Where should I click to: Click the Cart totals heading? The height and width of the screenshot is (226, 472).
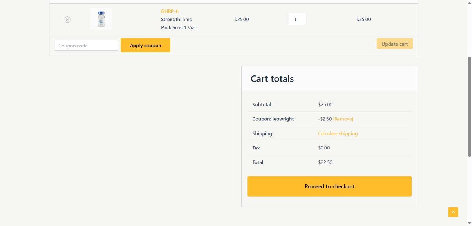(272, 79)
